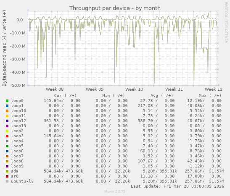Click the loop4 gray legend swatch
This screenshot has width=230, height=196.
click(7, 141)
